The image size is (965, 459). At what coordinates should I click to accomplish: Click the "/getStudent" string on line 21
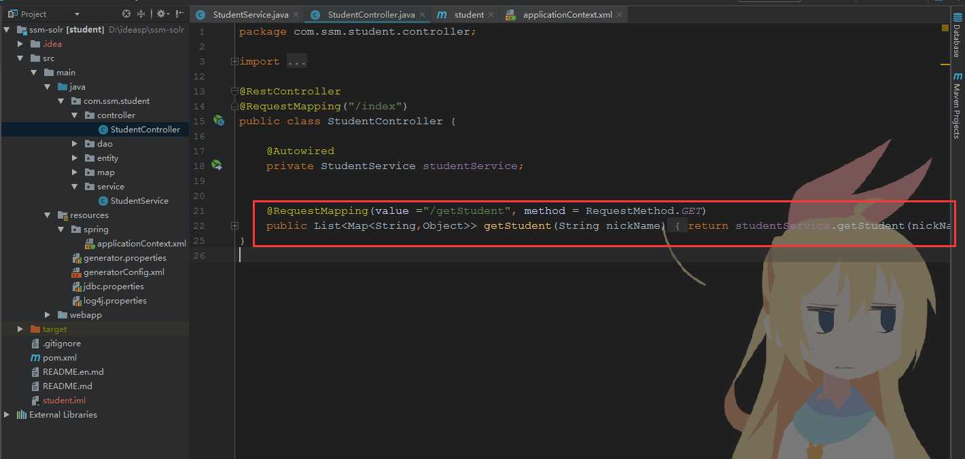click(x=470, y=210)
